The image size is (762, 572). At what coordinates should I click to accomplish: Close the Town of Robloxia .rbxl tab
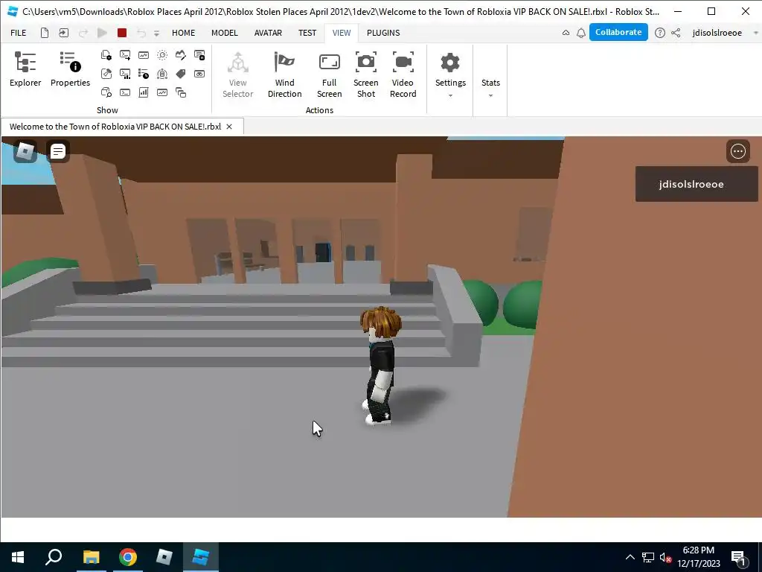[x=229, y=127]
